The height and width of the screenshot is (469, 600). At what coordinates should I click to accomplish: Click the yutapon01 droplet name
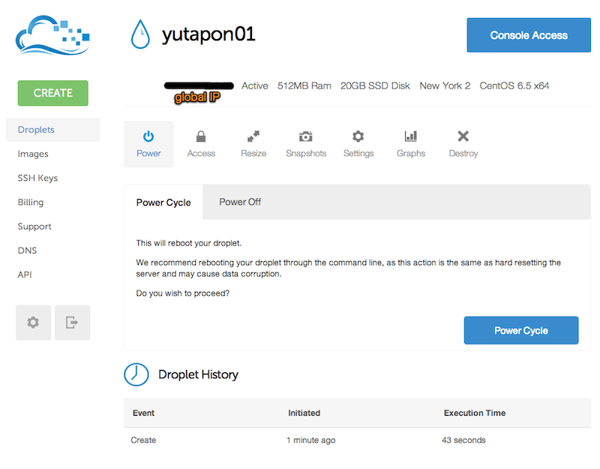point(208,35)
